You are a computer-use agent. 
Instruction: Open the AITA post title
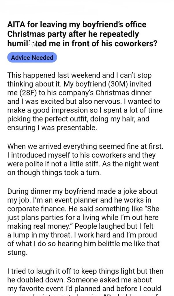coord(77,34)
